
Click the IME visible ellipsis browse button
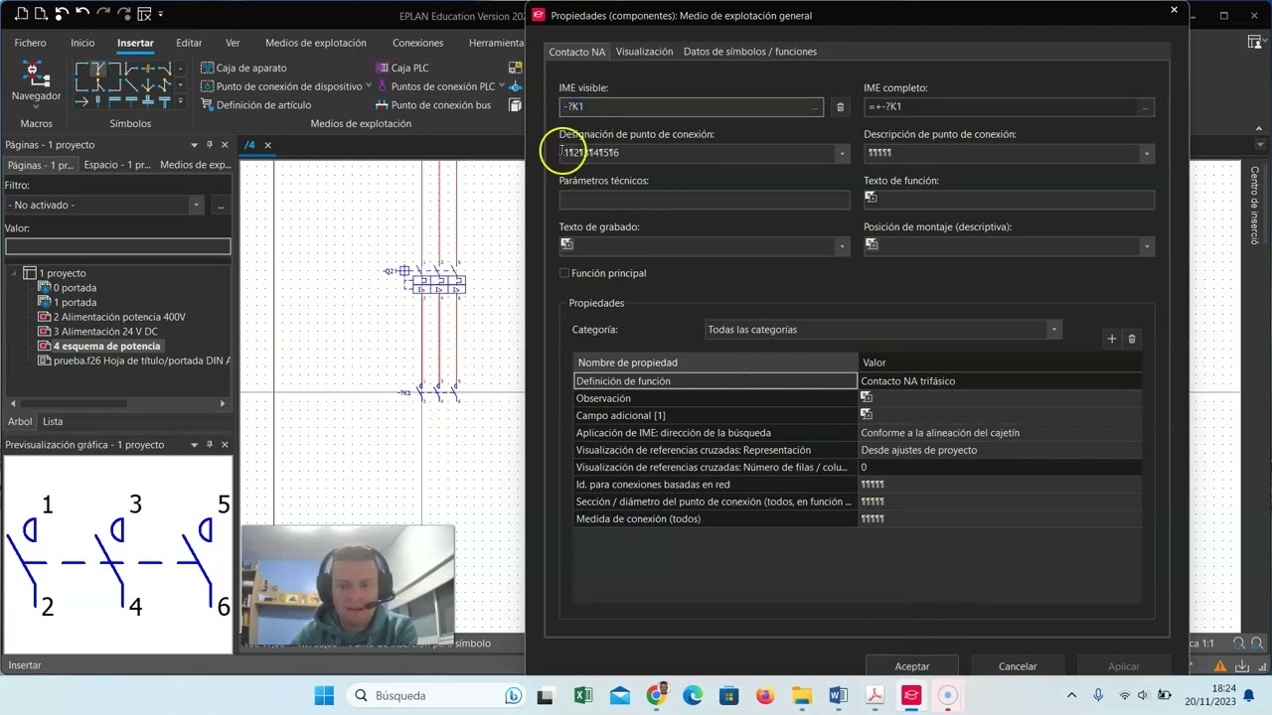pyautogui.click(x=815, y=106)
